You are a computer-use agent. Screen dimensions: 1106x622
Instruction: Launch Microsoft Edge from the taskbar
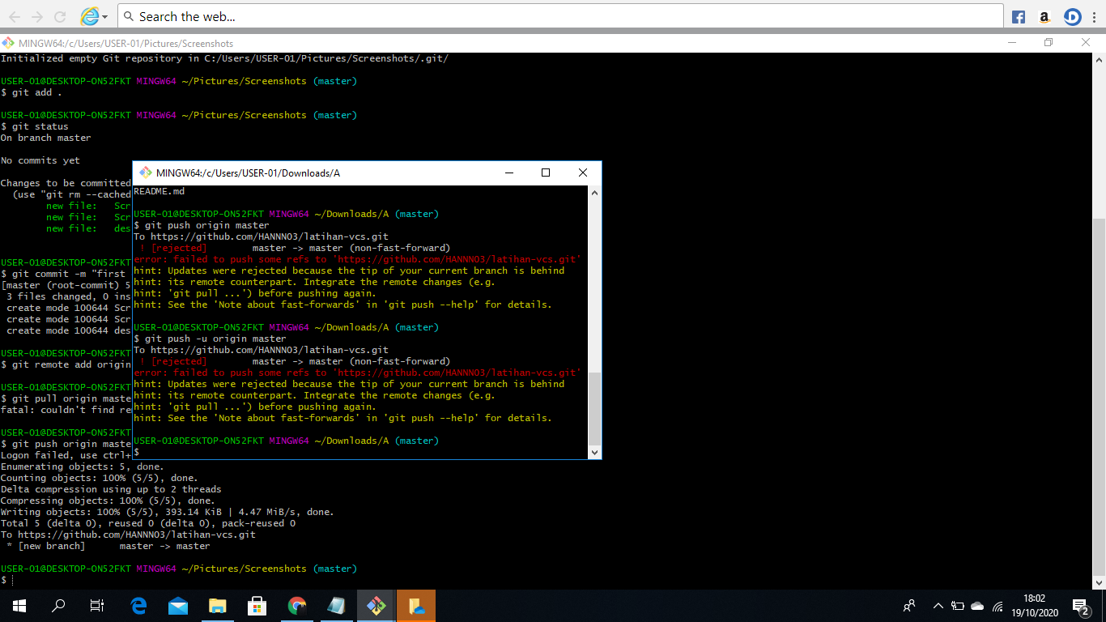(138, 606)
